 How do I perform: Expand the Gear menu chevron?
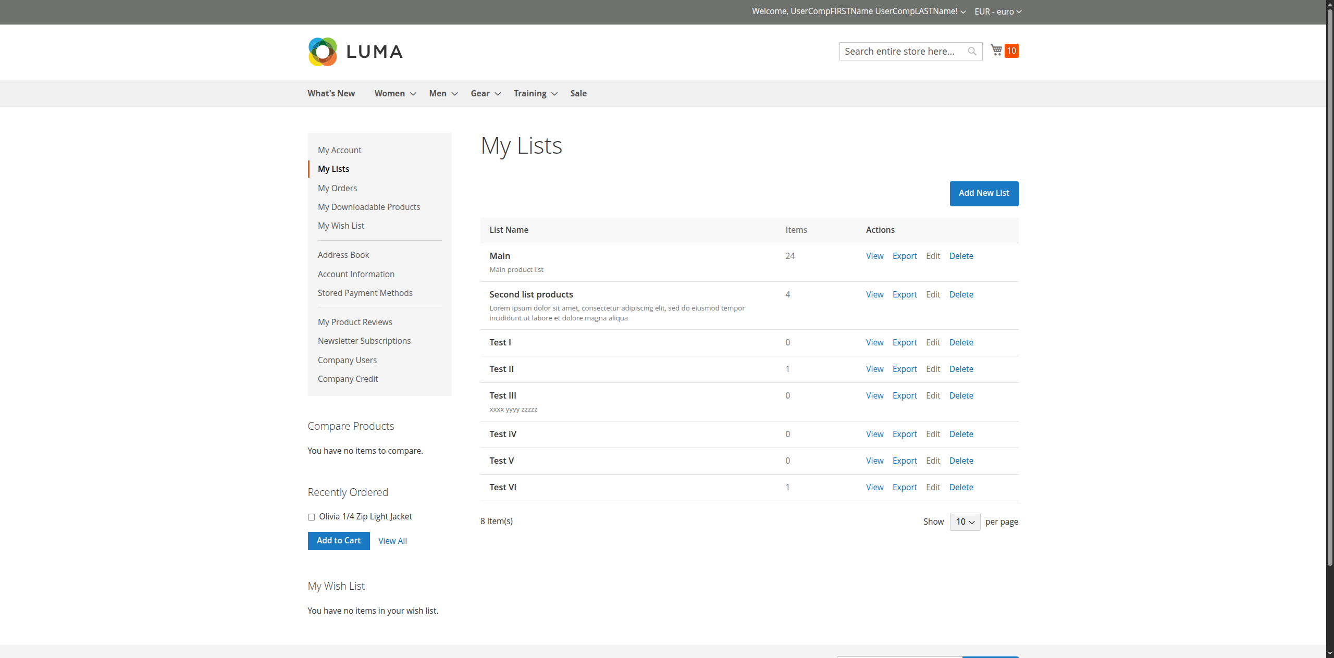[x=498, y=94]
